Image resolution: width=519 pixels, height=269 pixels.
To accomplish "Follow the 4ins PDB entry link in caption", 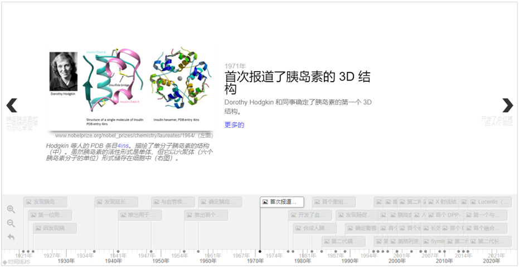I will click(x=123, y=146).
